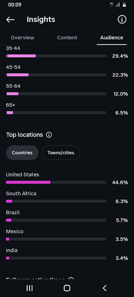
Task: Tap the Android recent apps icon
Action: 30,288
